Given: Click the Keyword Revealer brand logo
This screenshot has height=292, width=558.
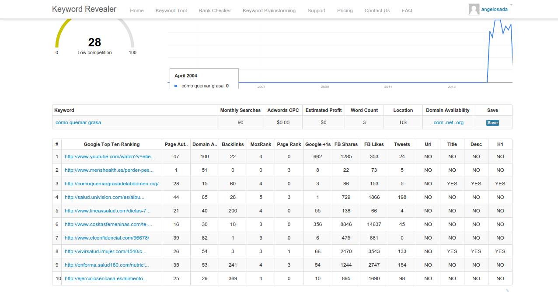Looking at the screenshot, I should 84,9.
